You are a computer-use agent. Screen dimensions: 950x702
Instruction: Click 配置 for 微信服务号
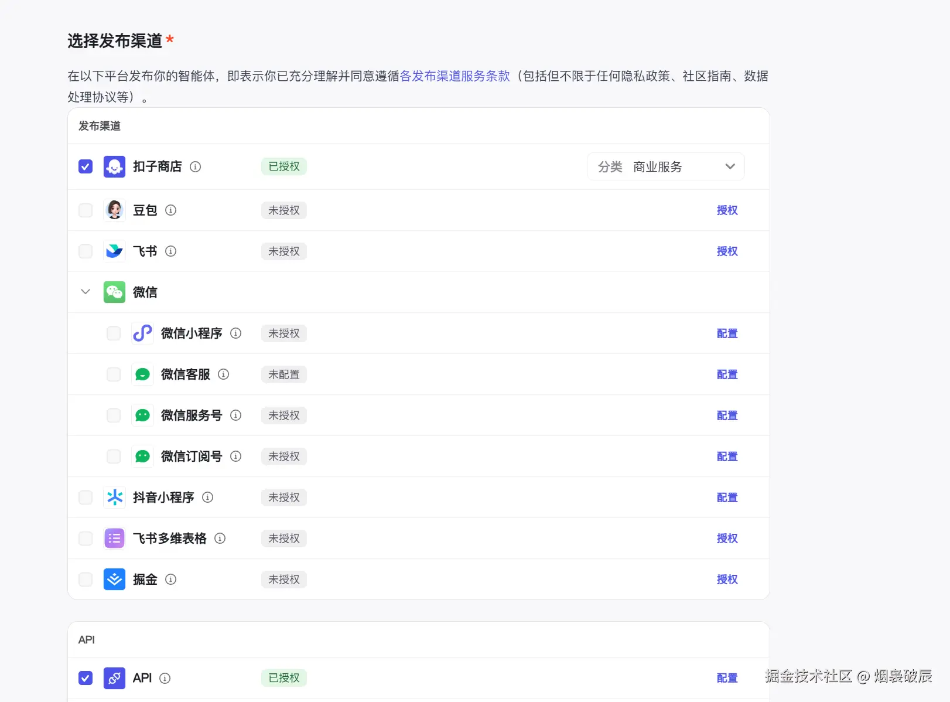(x=727, y=415)
